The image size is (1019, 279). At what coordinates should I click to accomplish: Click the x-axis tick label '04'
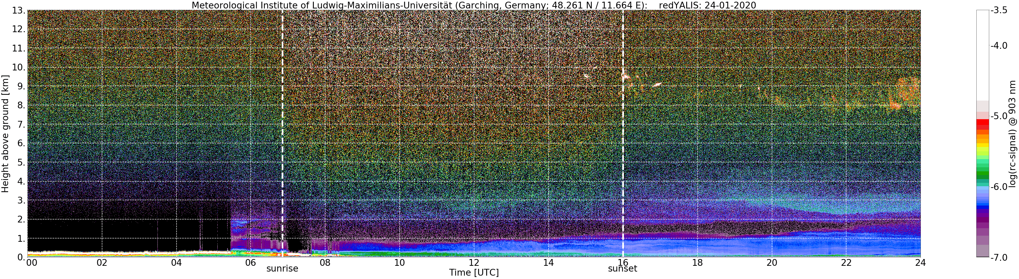(x=176, y=263)
